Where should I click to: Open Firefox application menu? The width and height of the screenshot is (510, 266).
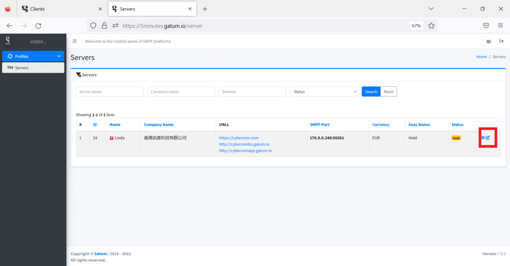click(x=500, y=26)
